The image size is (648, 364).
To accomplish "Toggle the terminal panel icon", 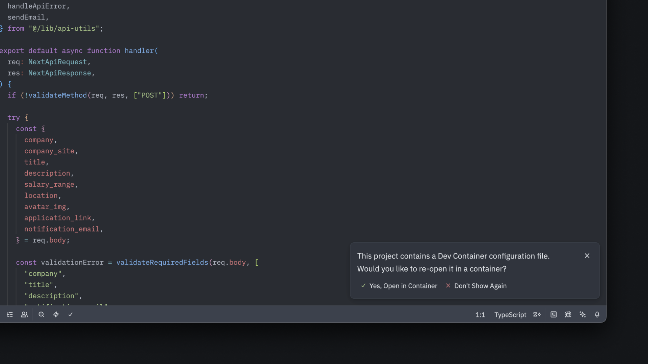I will [x=553, y=314].
